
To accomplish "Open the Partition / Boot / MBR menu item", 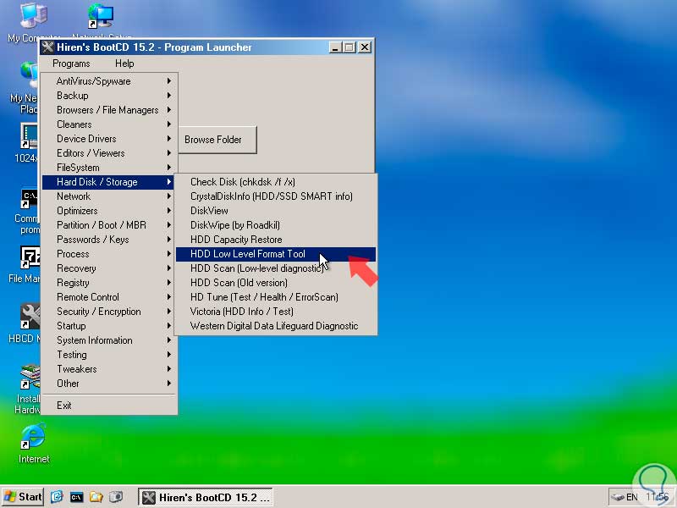I will pyautogui.click(x=109, y=225).
